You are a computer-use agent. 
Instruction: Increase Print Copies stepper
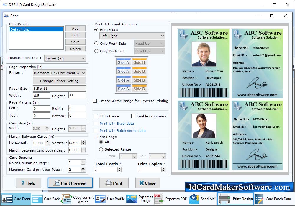(x=163, y=169)
